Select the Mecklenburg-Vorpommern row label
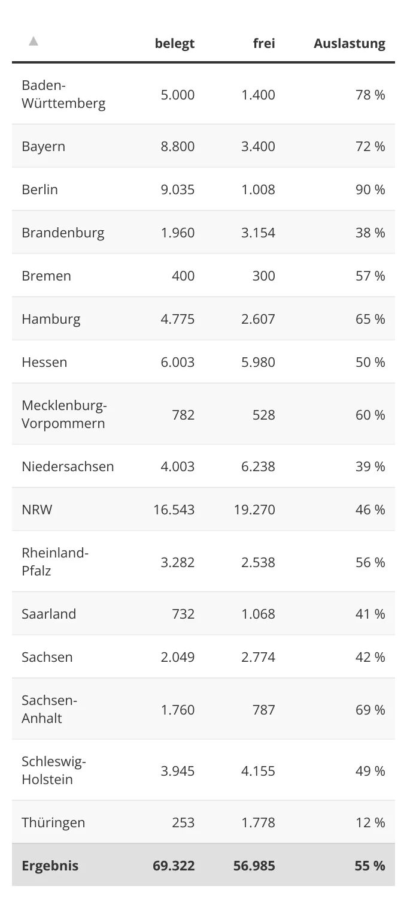Viewport: 407px width, 898px height. pos(64,414)
